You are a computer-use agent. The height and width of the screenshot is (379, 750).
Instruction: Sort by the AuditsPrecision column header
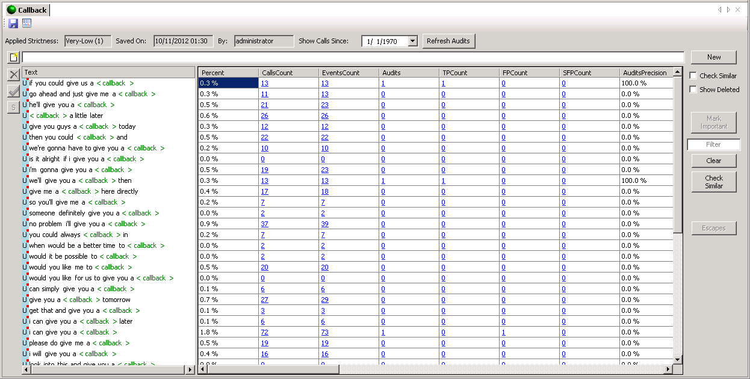pyautogui.click(x=645, y=73)
